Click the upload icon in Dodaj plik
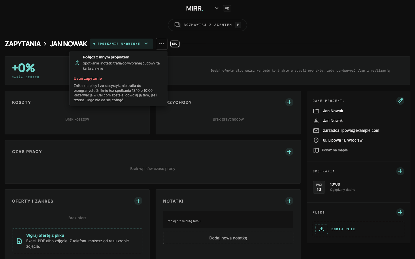Image resolution: width=415 pixels, height=259 pixels. point(322,229)
